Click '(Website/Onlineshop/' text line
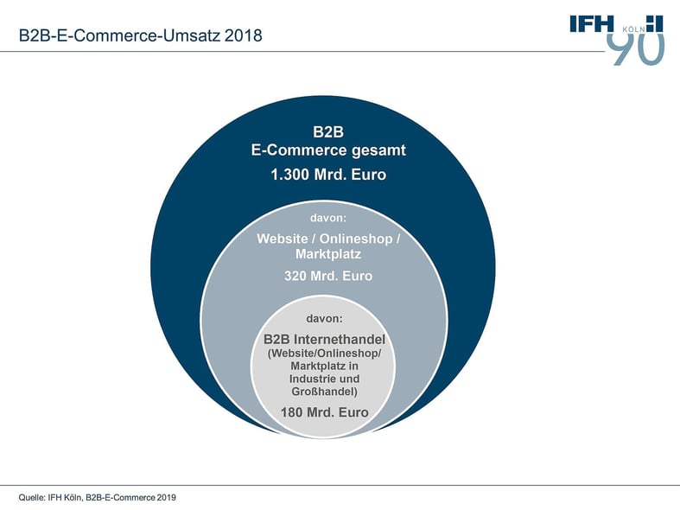This screenshot has width=680, height=510. click(324, 354)
